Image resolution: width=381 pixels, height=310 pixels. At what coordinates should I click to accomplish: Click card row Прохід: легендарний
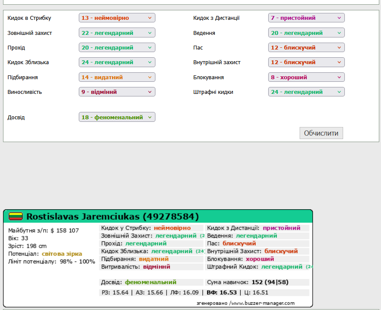151,243
